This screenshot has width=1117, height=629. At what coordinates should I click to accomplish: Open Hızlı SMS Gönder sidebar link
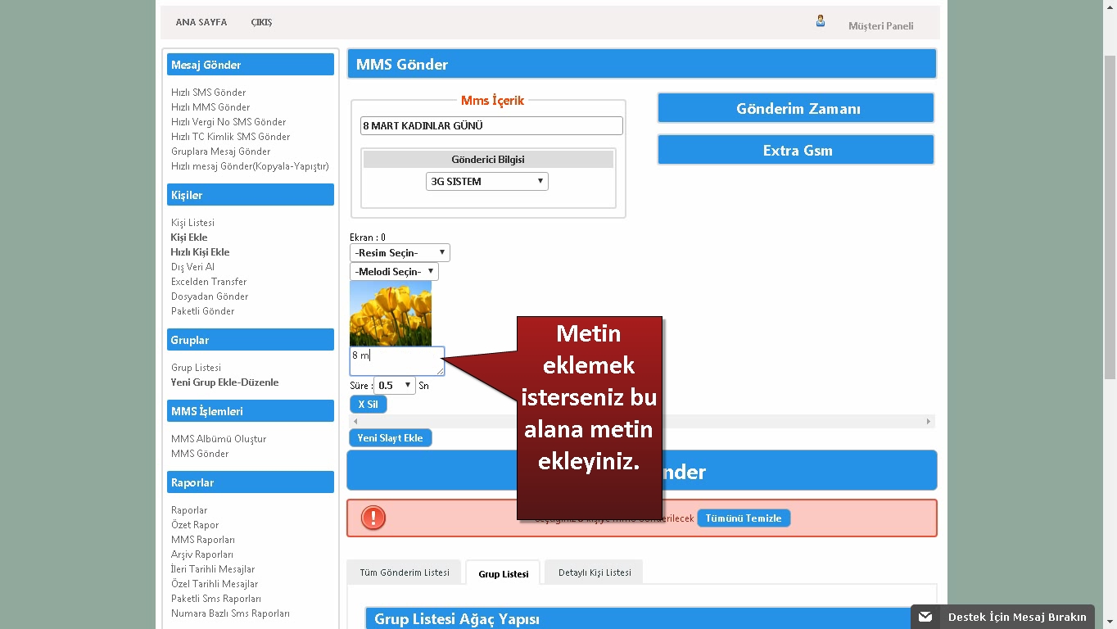pyautogui.click(x=208, y=93)
